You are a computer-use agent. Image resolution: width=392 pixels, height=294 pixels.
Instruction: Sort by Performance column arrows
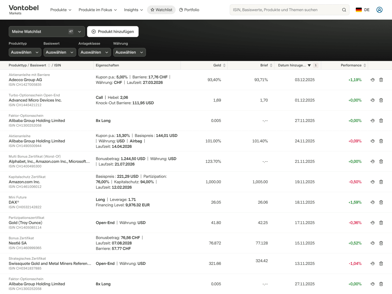(365, 65)
